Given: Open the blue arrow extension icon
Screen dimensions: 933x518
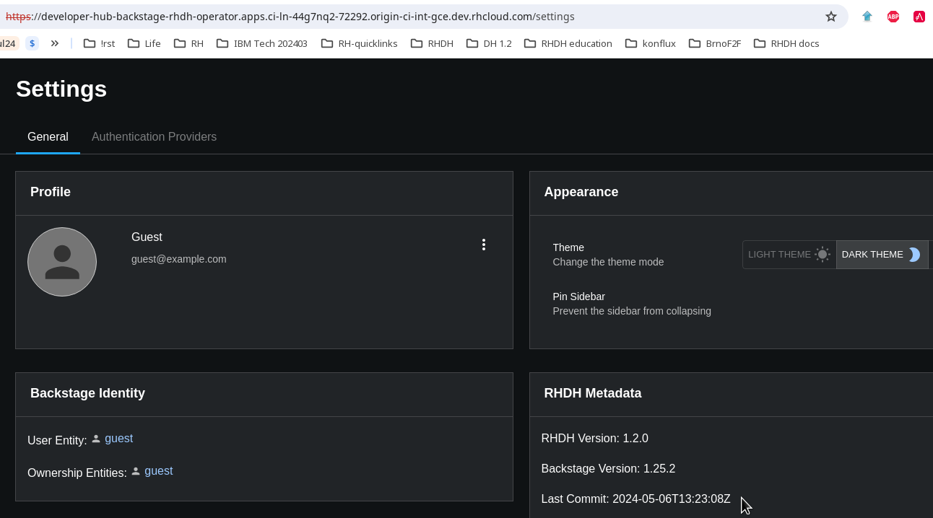Looking at the screenshot, I should pos(867,17).
